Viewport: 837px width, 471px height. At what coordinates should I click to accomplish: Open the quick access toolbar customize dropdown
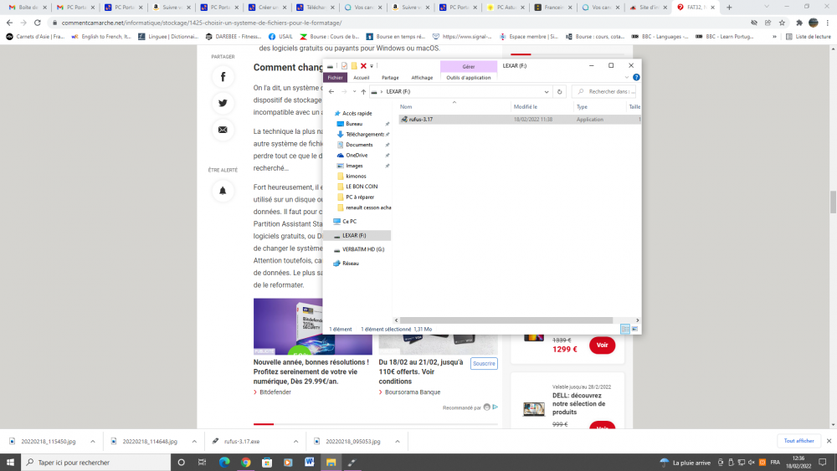(372, 65)
